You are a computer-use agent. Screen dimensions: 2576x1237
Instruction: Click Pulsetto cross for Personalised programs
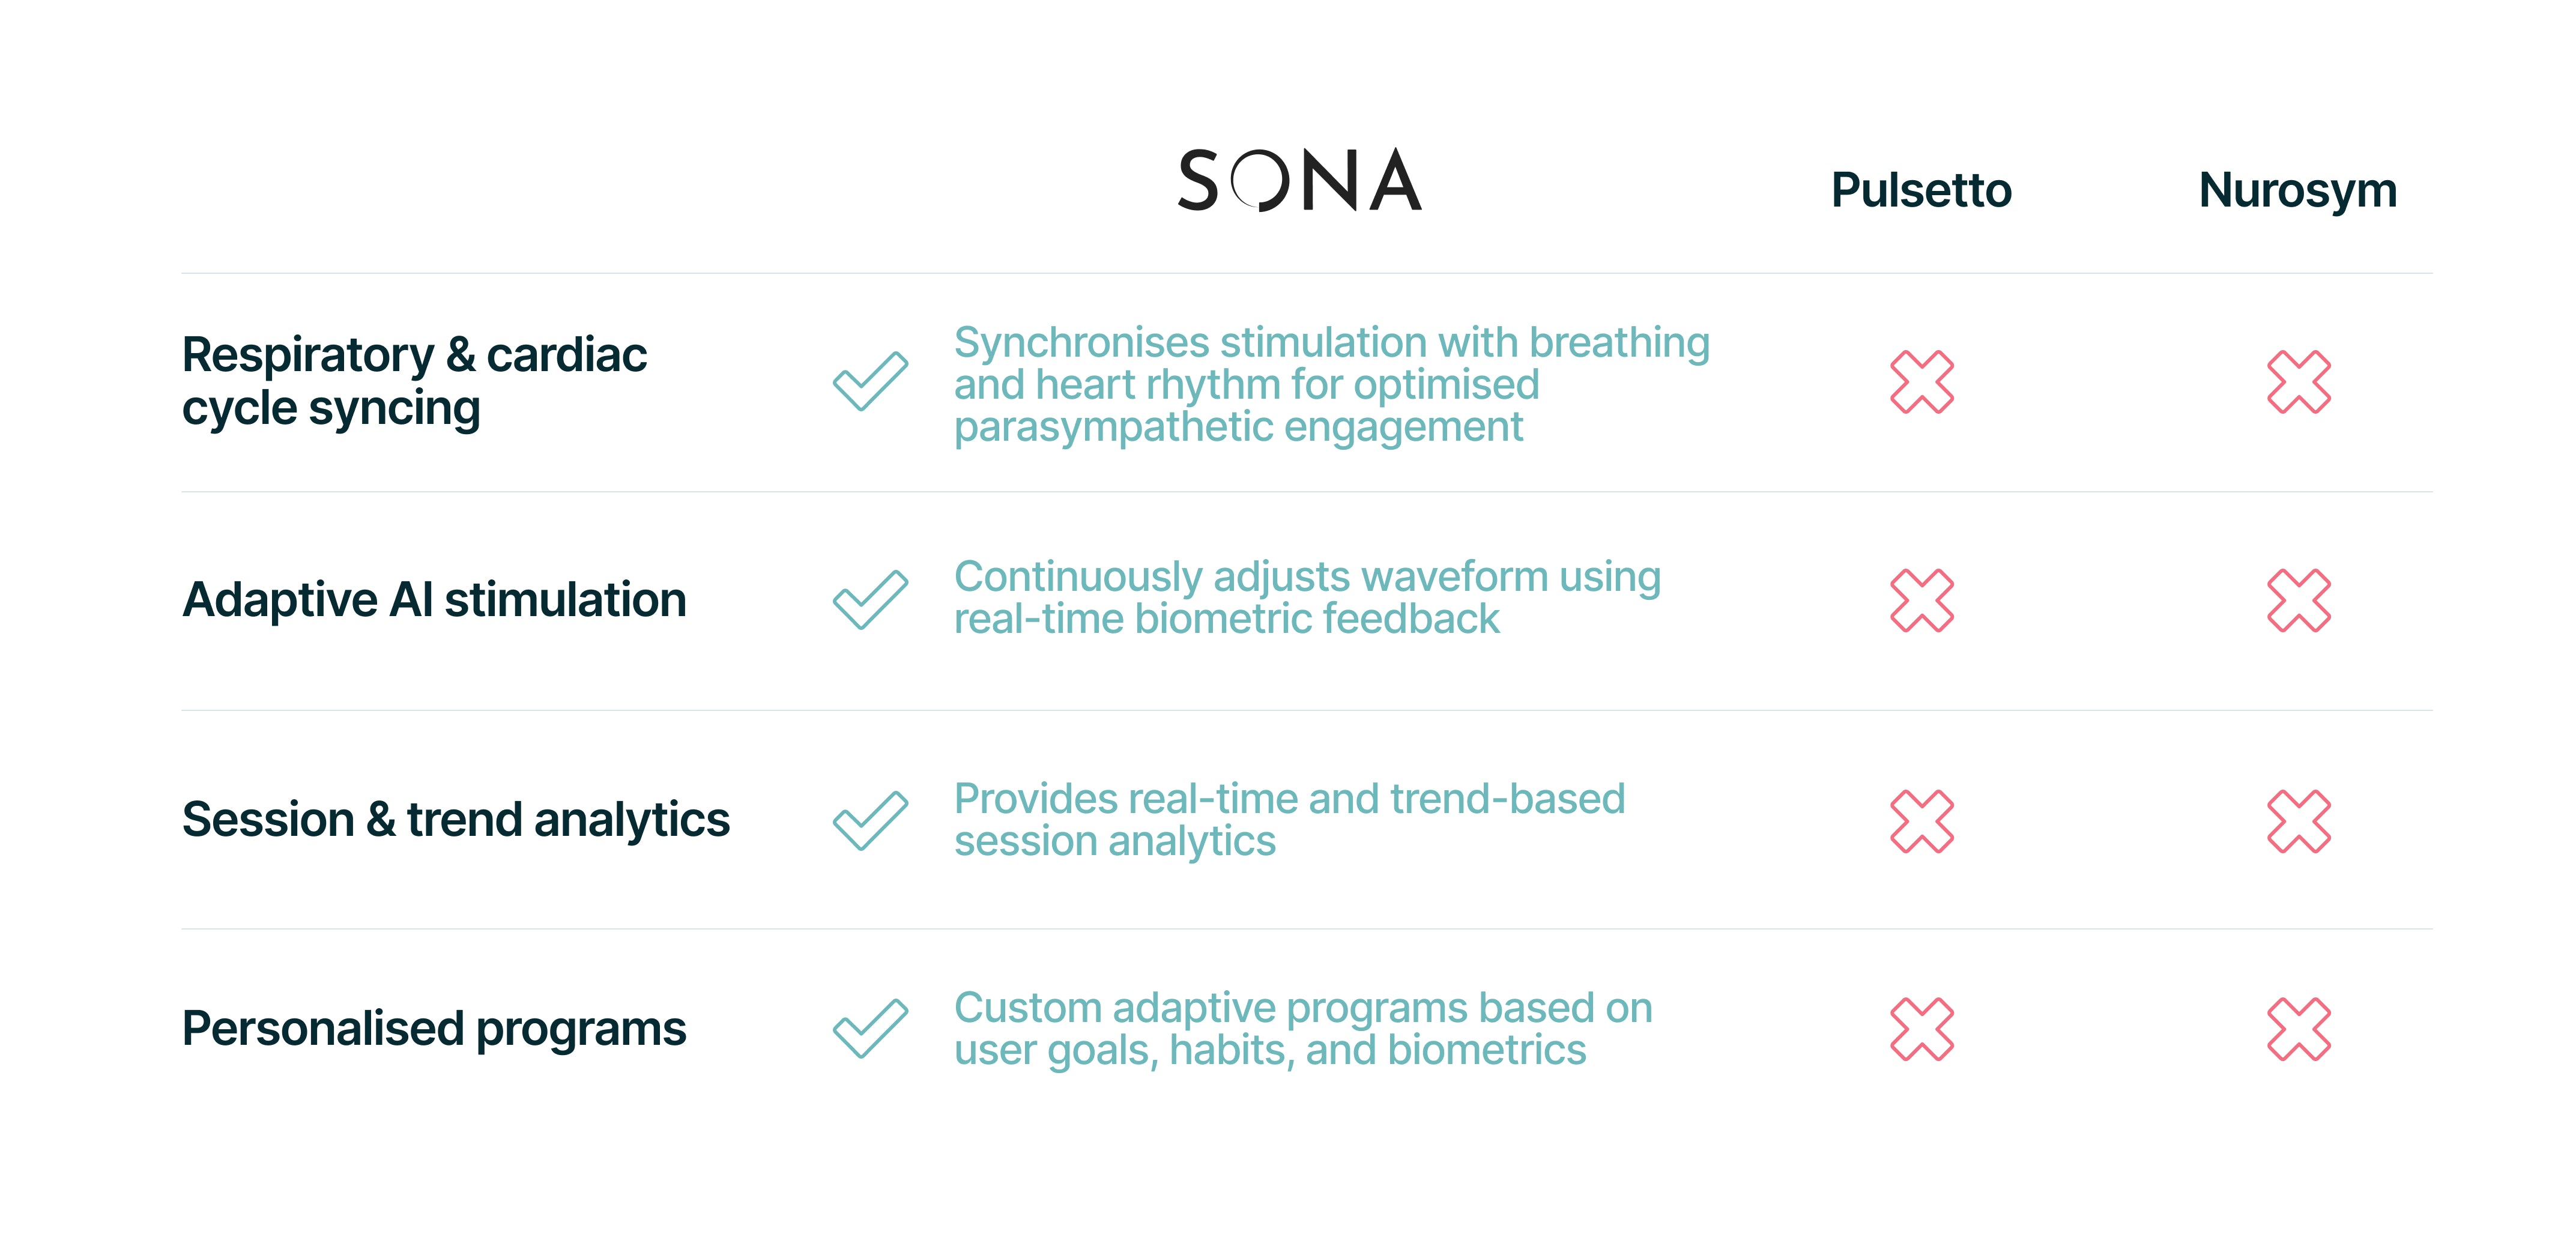[x=1921, y=1029]
